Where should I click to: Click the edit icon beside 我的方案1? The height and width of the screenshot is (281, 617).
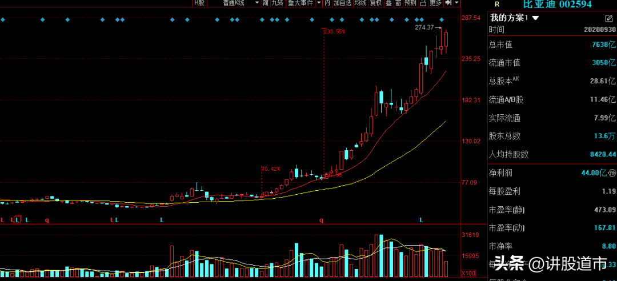point(608,18)
